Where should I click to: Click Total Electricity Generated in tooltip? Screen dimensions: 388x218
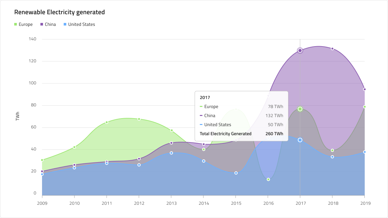(x=225, y=134)
